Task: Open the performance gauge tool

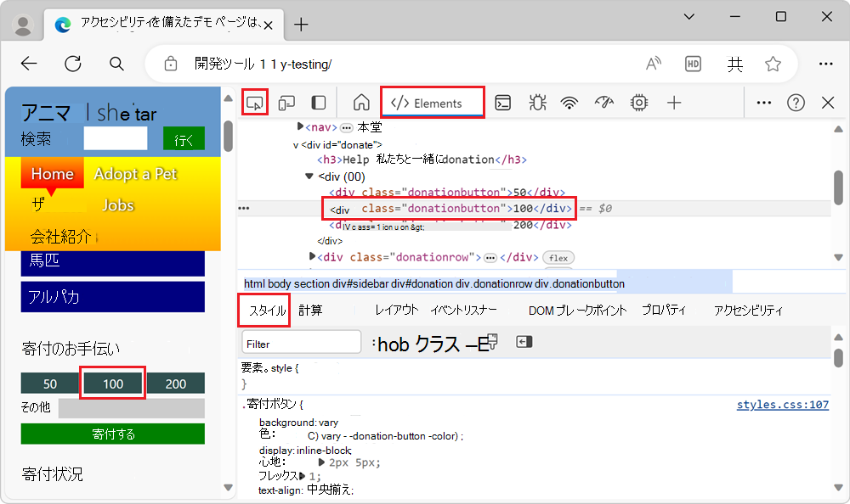Action: click(x=604, y=102)
